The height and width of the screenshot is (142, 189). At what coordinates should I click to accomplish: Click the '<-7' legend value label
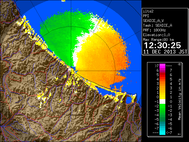tap(169, 133)
